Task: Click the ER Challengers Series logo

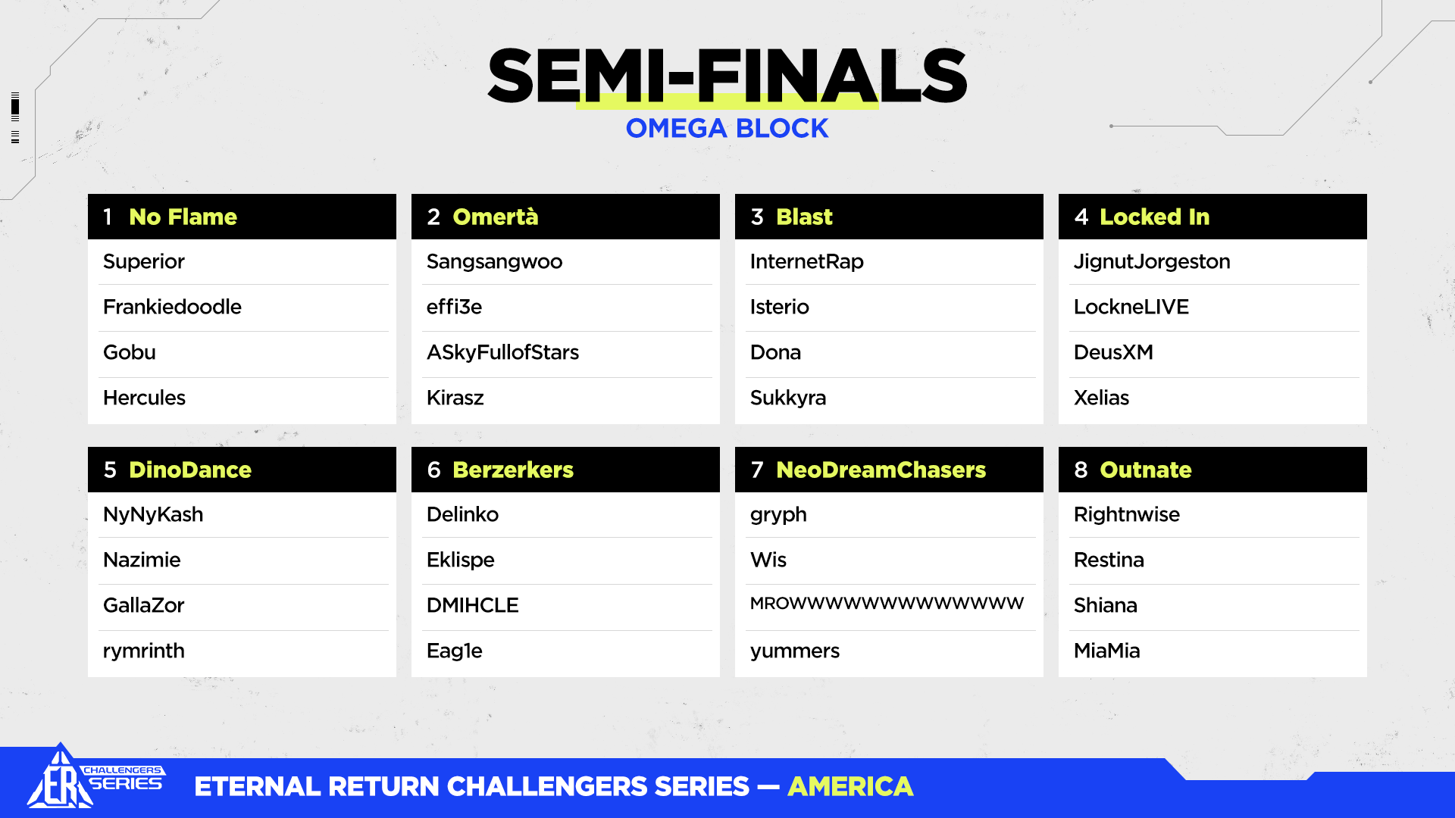Action: click(x=95, y=779)
